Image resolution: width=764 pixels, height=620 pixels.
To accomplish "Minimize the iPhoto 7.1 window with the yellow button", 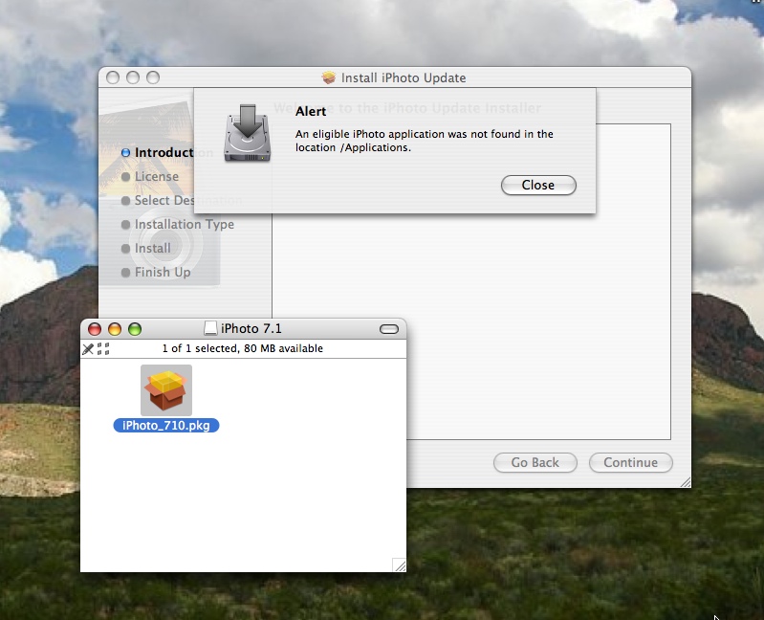I will pyautogui.click(x=115, y=329).
